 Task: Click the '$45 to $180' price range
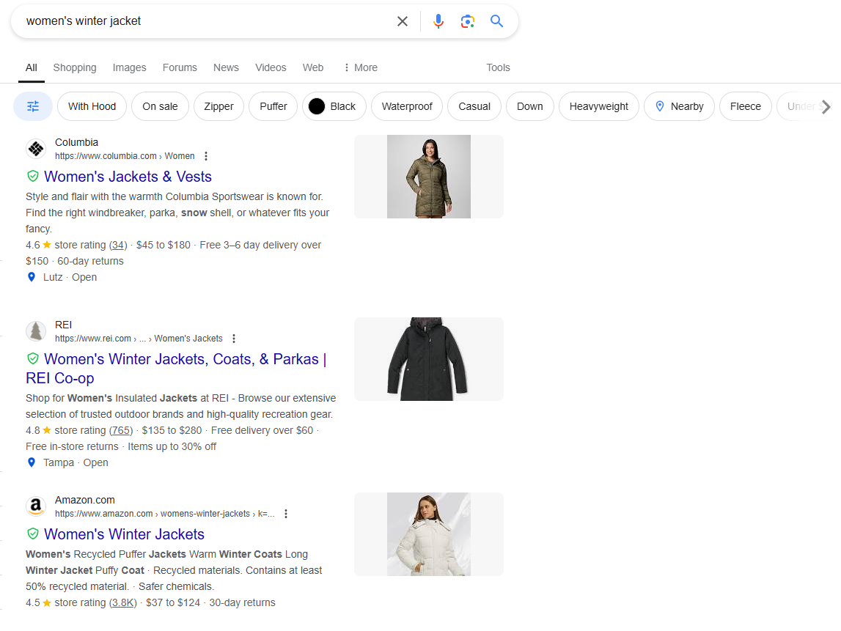(163, 245)
